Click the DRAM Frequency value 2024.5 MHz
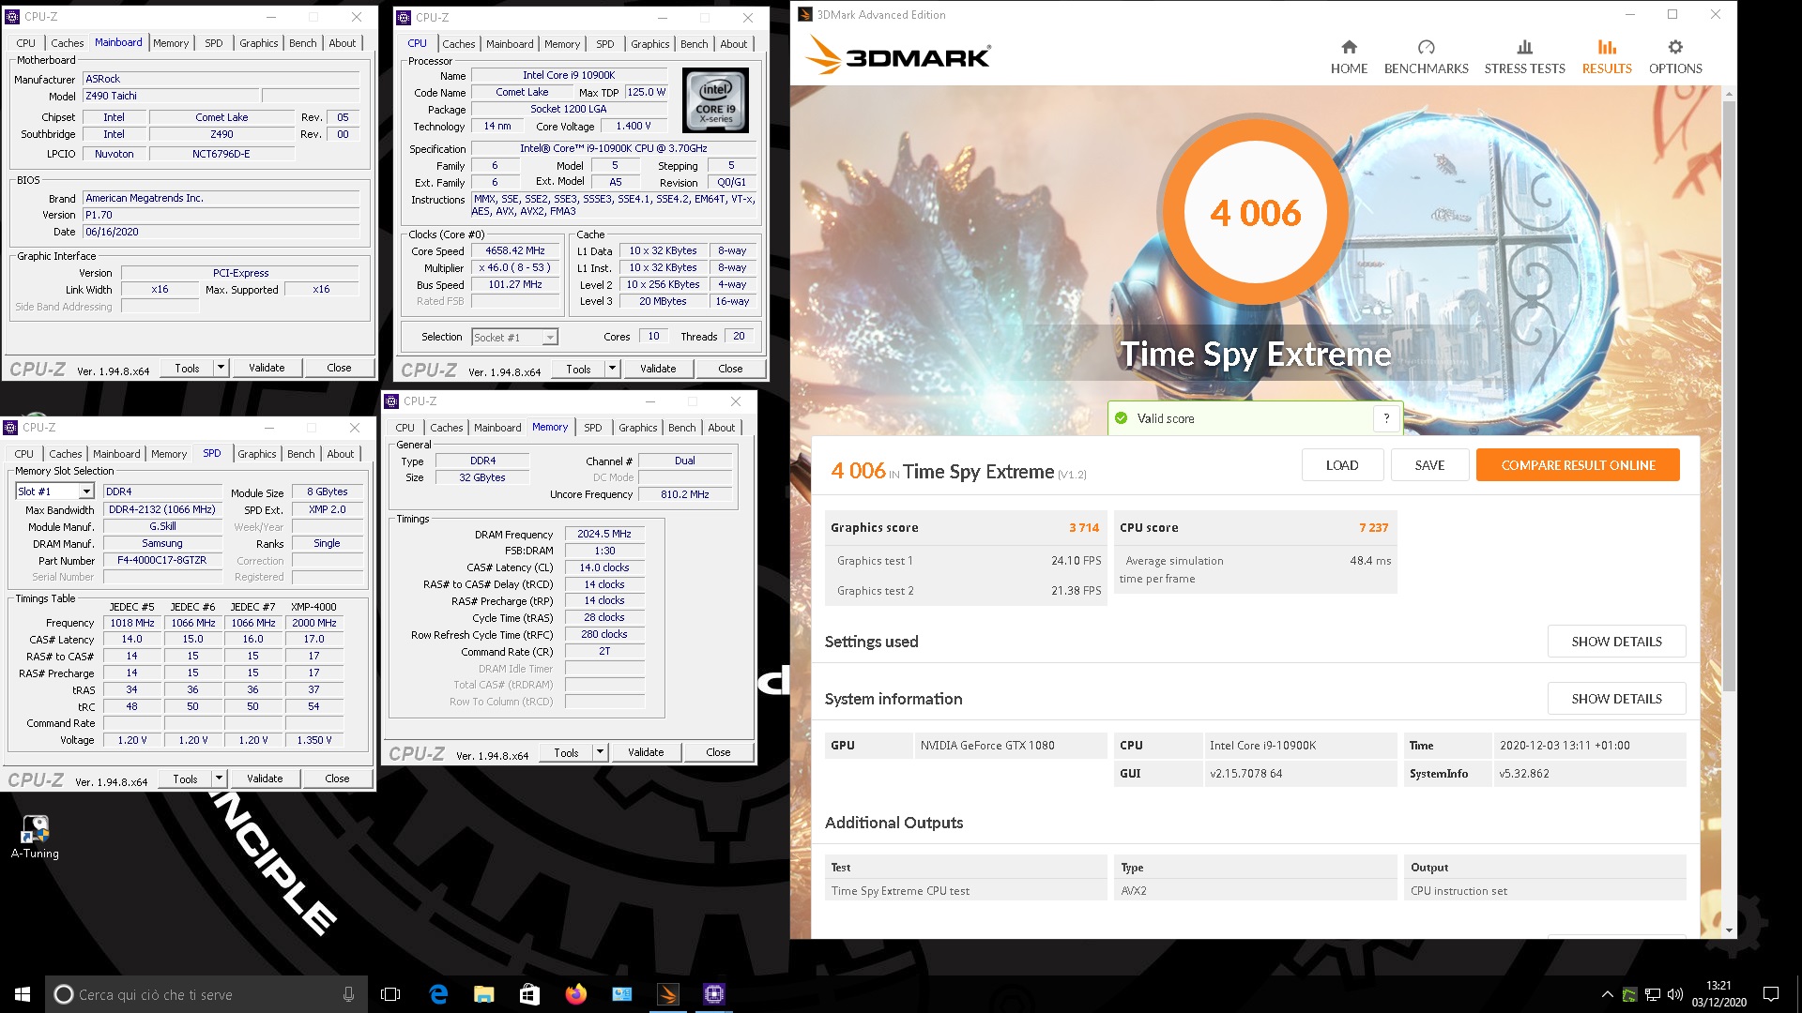 pyautogui.click(x=603, y=534)
